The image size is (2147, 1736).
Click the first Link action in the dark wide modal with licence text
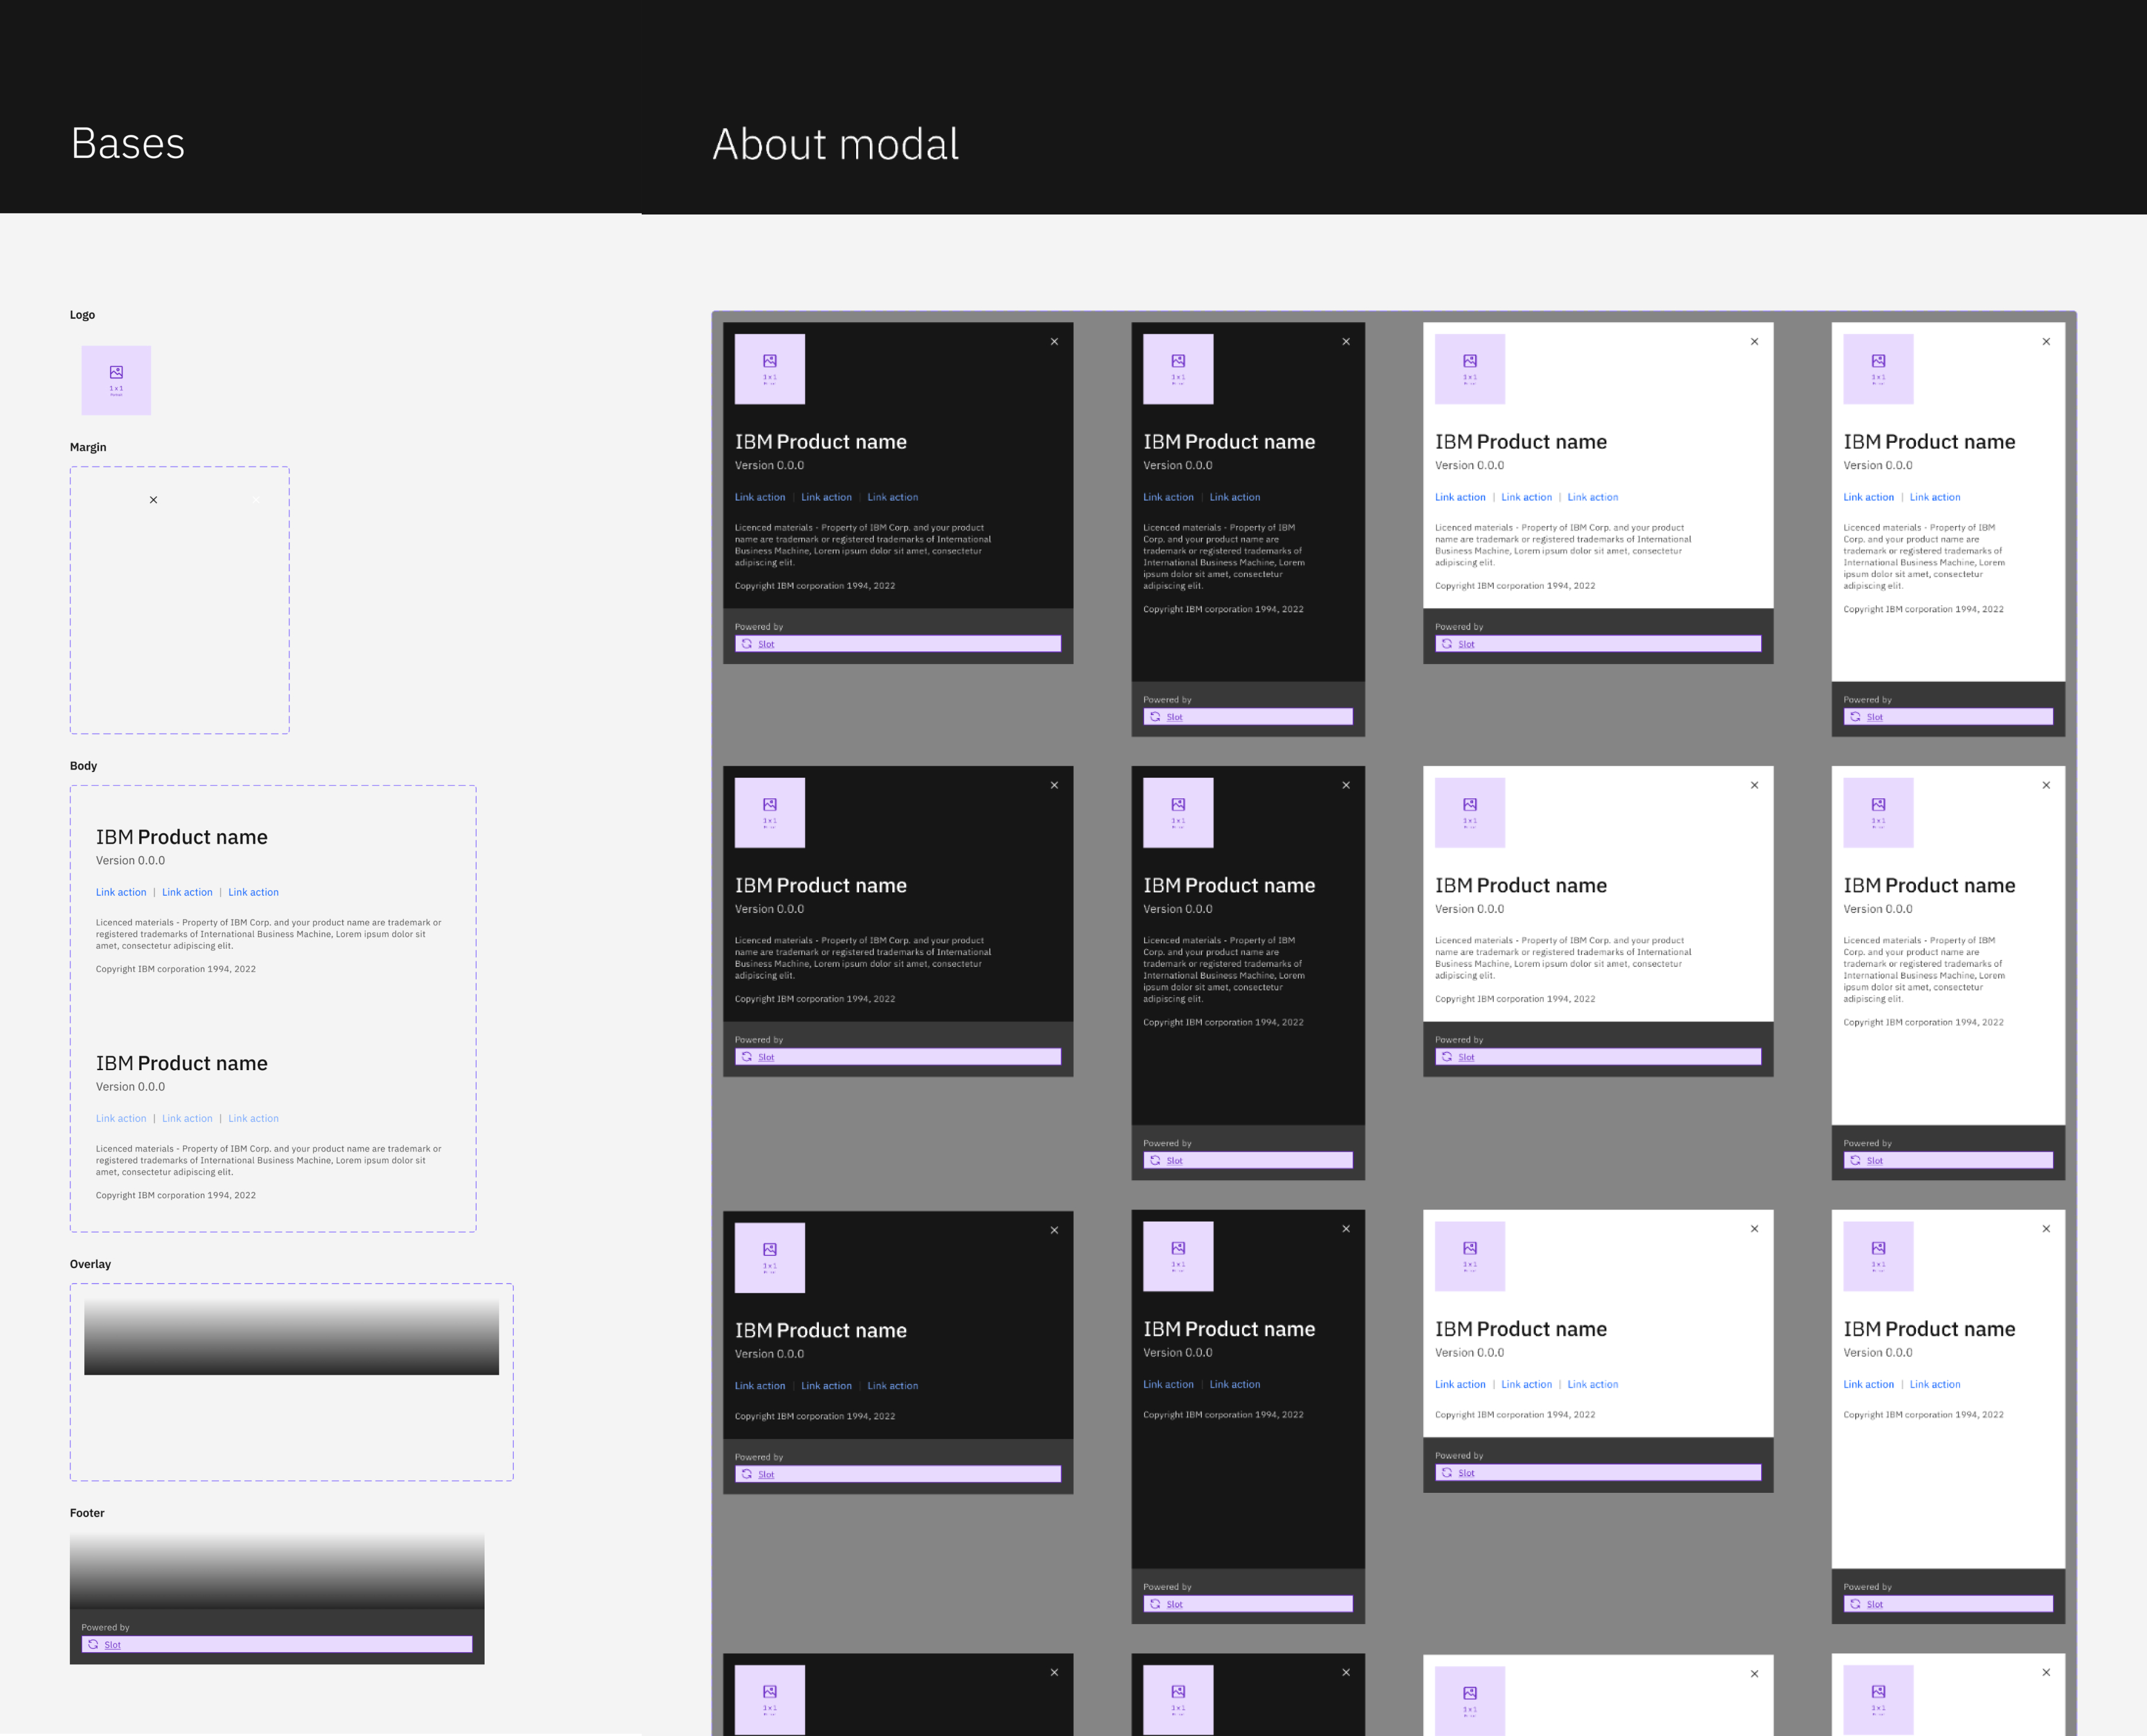[x=760, y=497]
